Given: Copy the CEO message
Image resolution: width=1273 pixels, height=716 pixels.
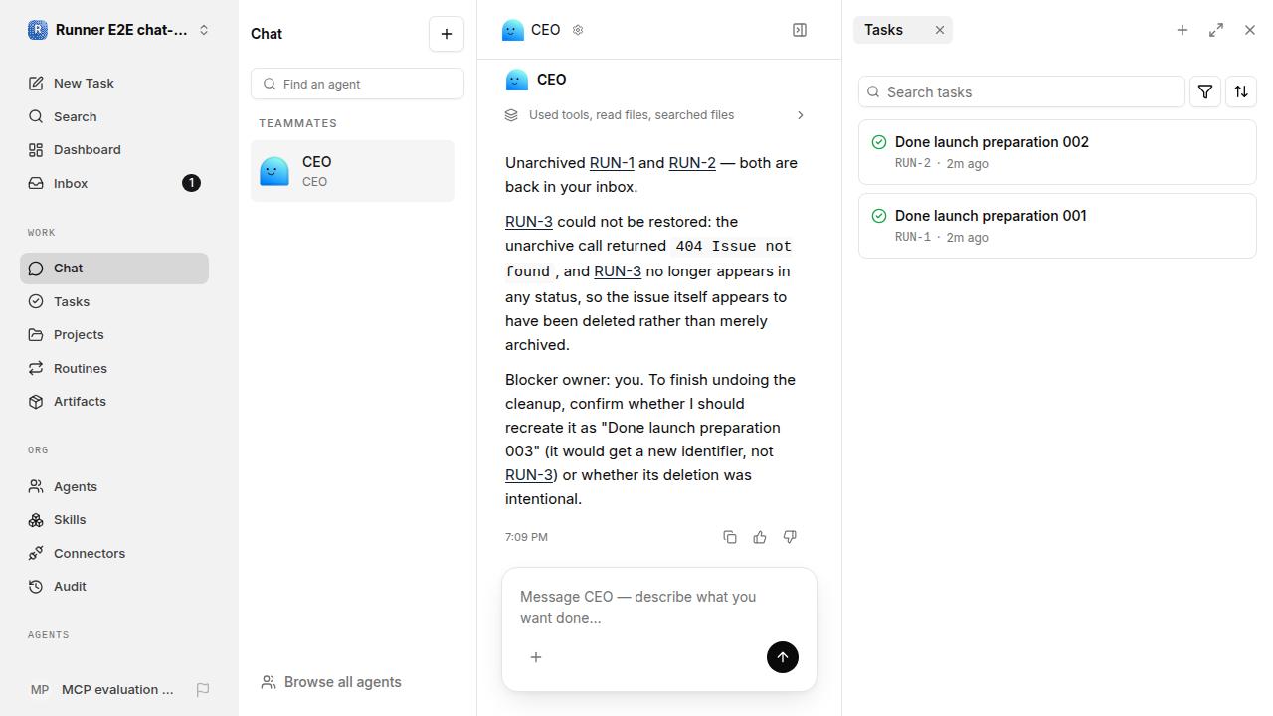Looking at the screenshot, I should pos(730,537).
